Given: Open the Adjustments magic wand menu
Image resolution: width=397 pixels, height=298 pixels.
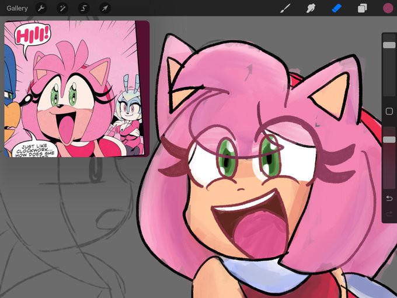Looking at the screenshot, I should pyautogui.click(x=62, y=8).
